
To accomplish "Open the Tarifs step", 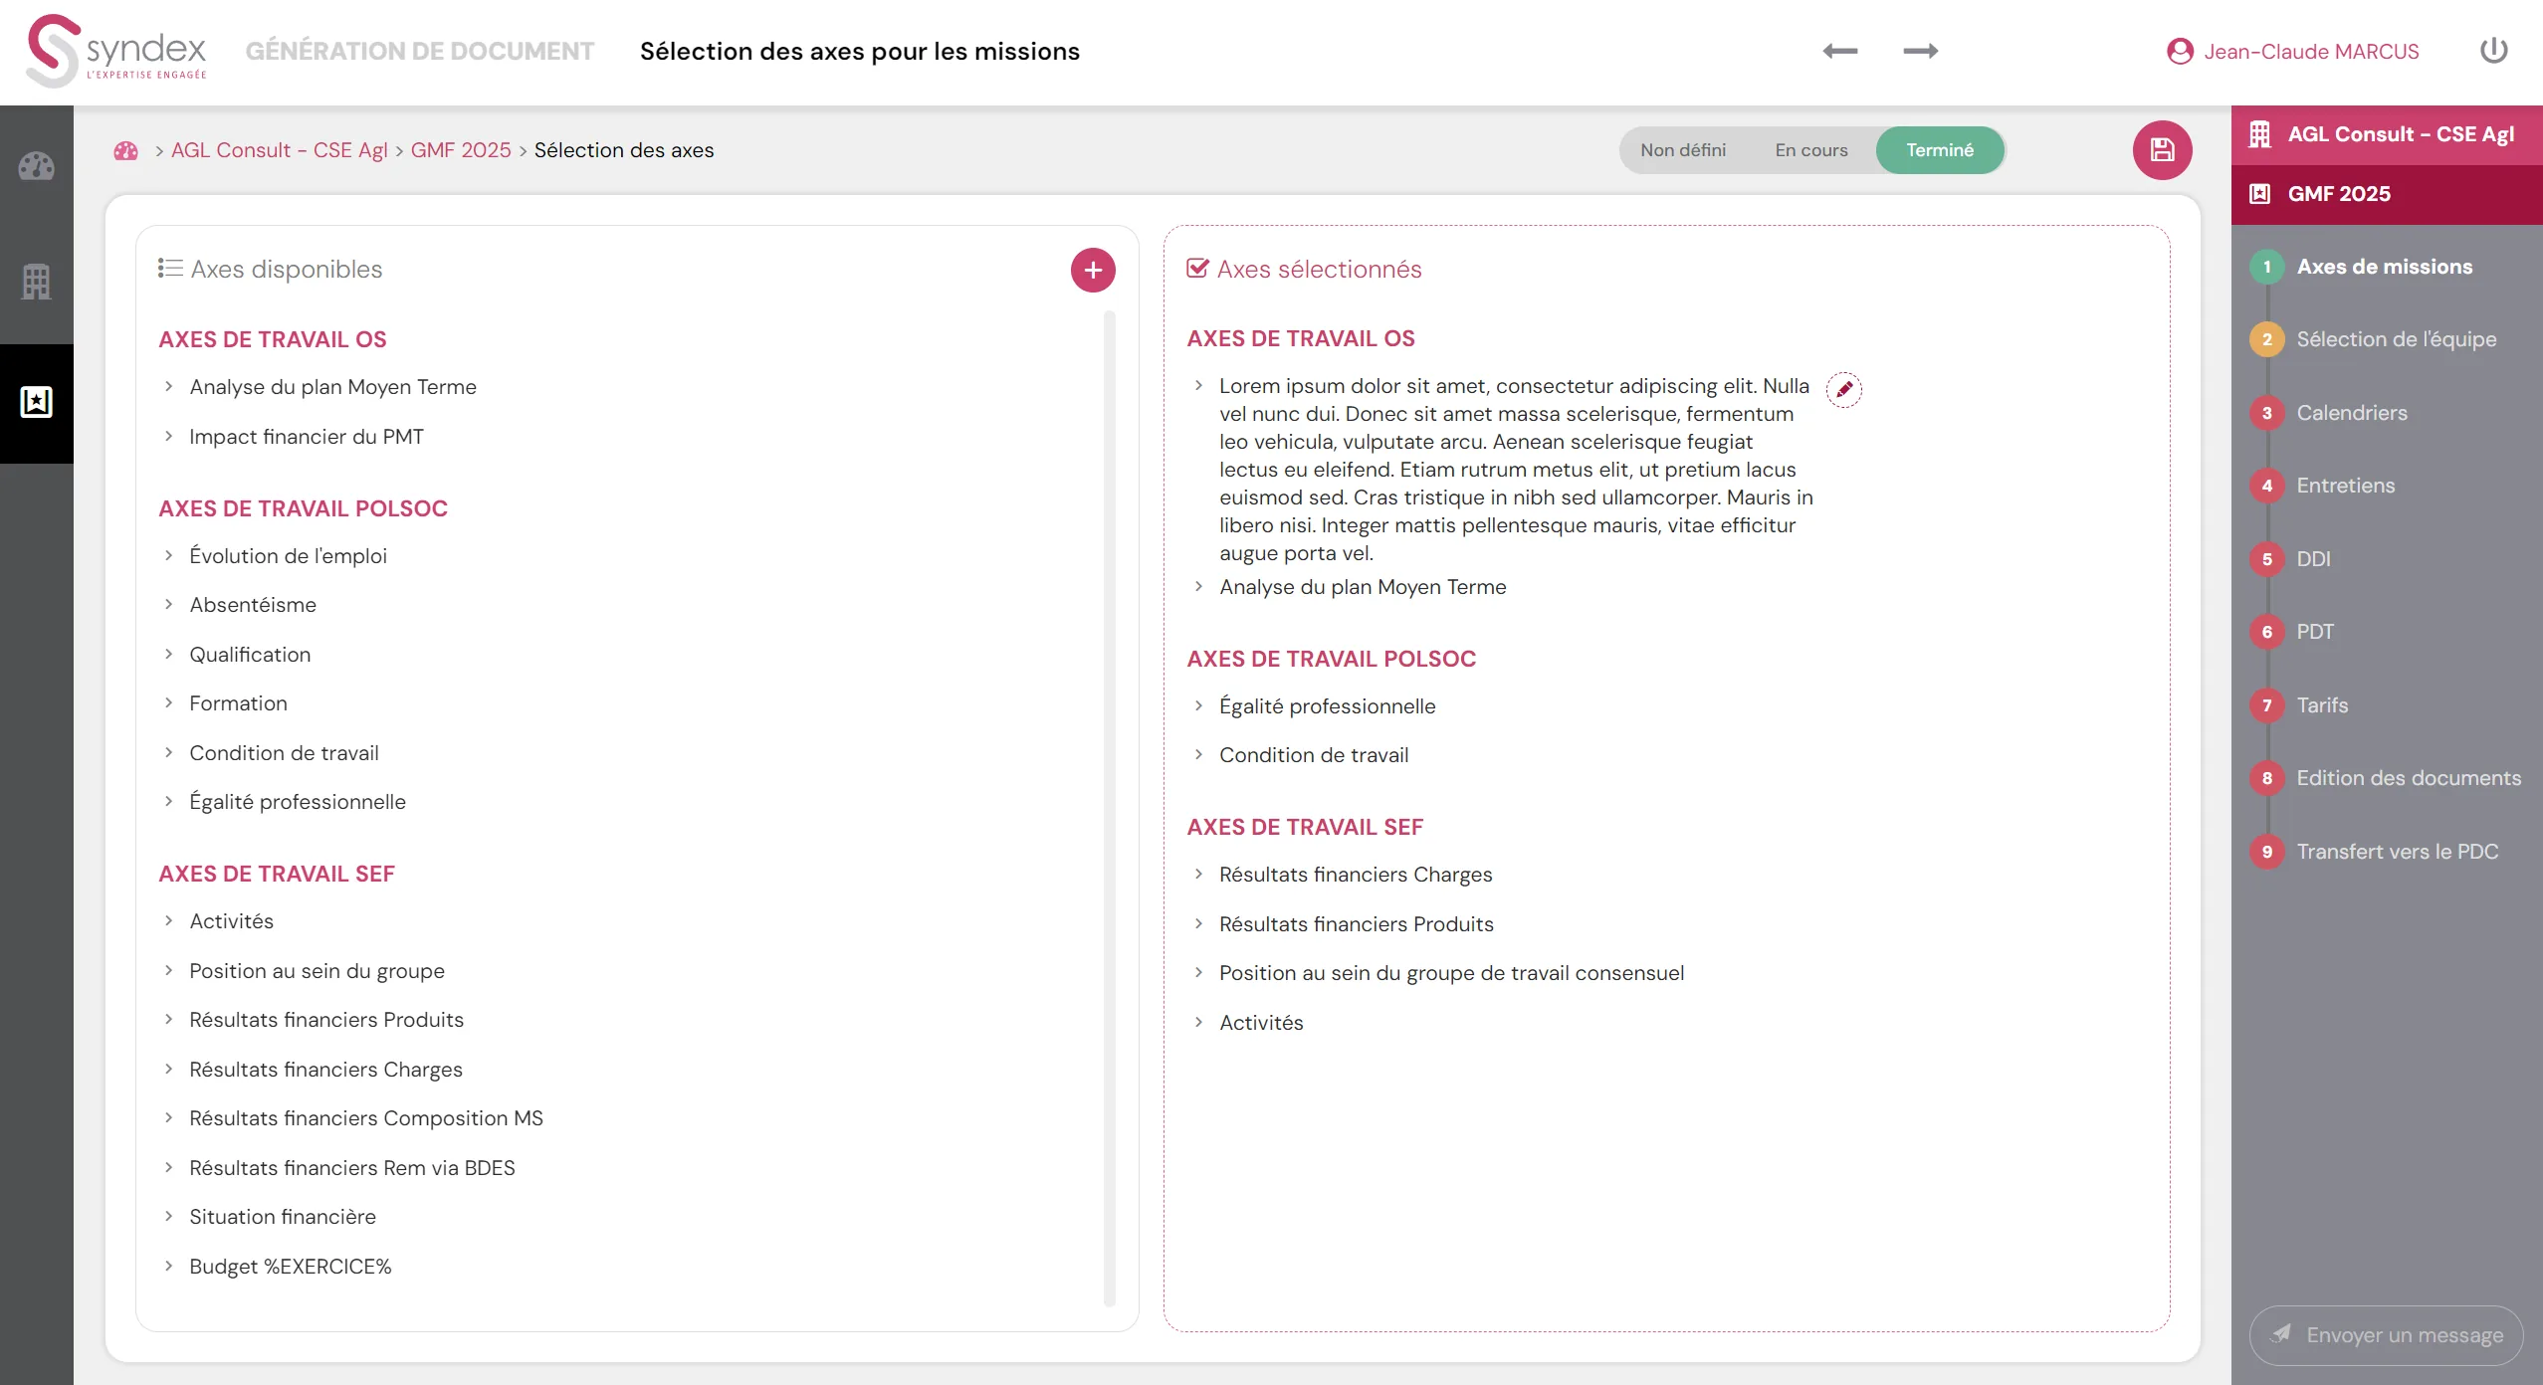I will [2321, 705].
